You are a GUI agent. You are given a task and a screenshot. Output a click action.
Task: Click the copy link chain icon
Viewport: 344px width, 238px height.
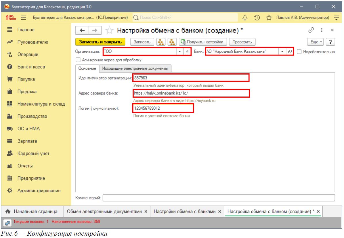[x=311, y=30]
